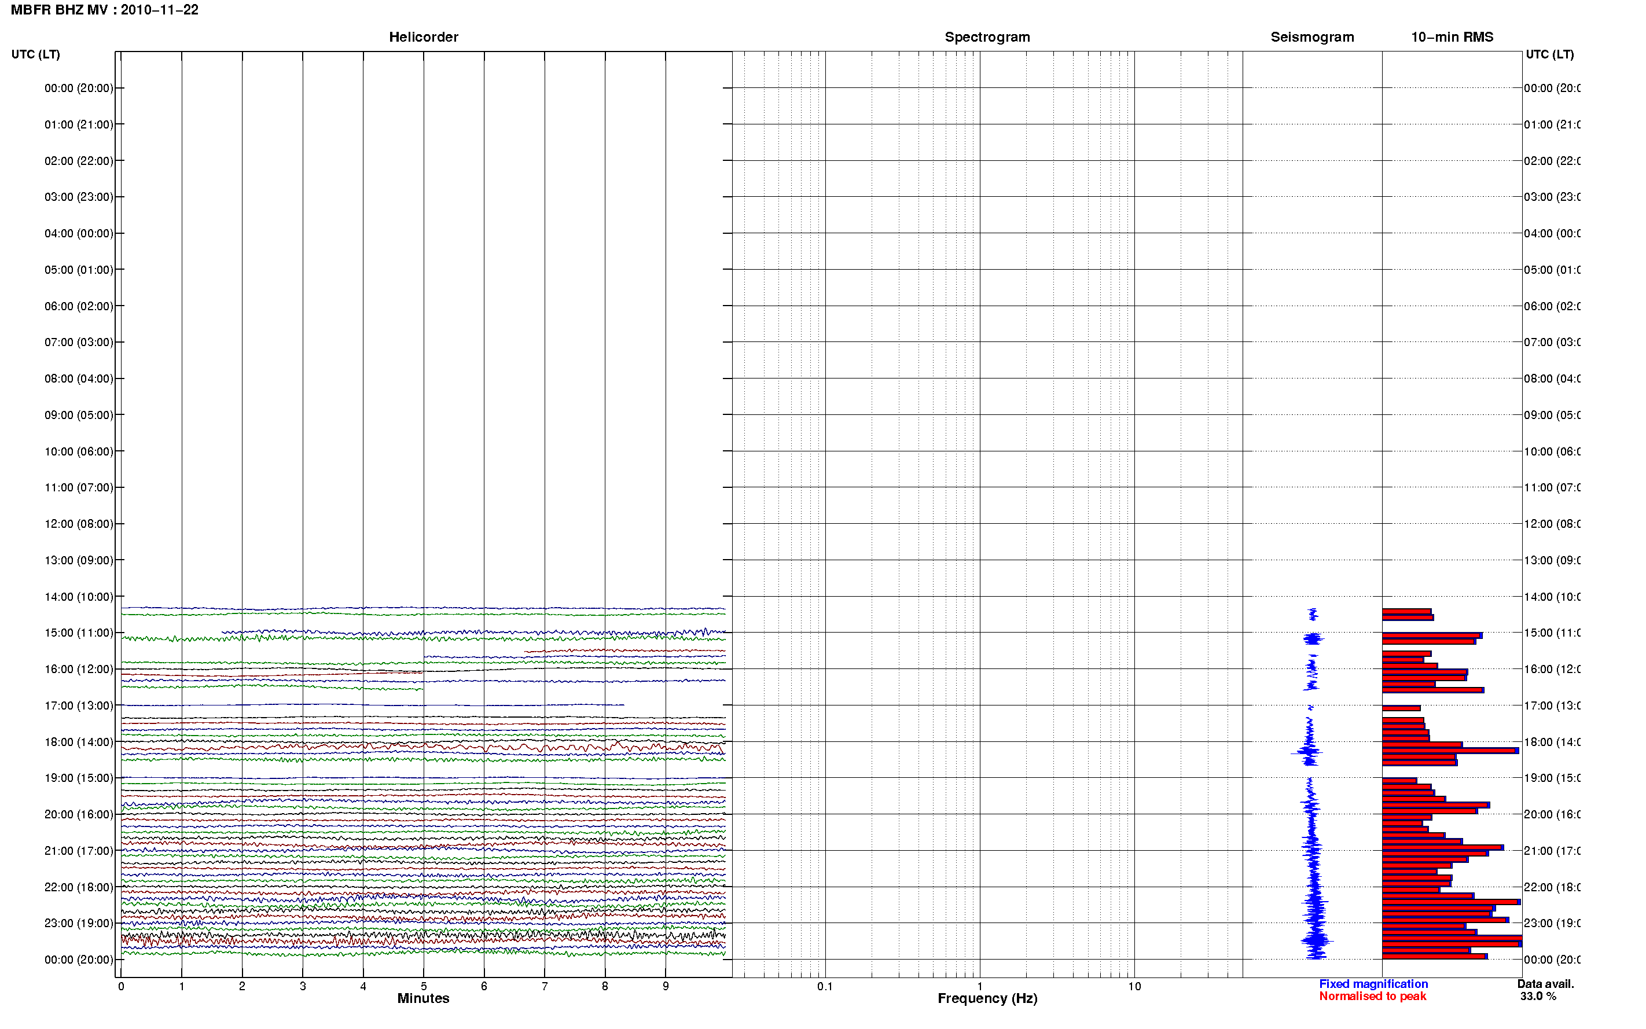
Task: Click left time label '16:00 (12:00)'
Action: (79, 669)
